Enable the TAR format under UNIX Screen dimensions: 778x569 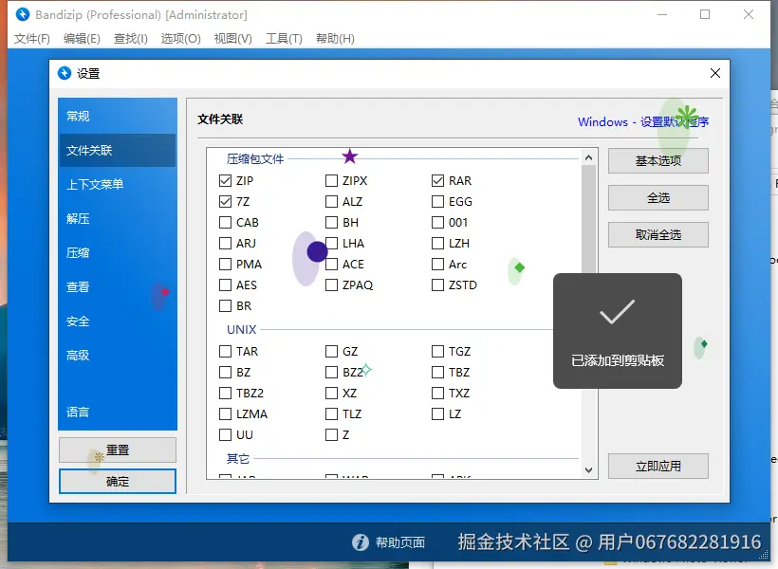[226, 351]
